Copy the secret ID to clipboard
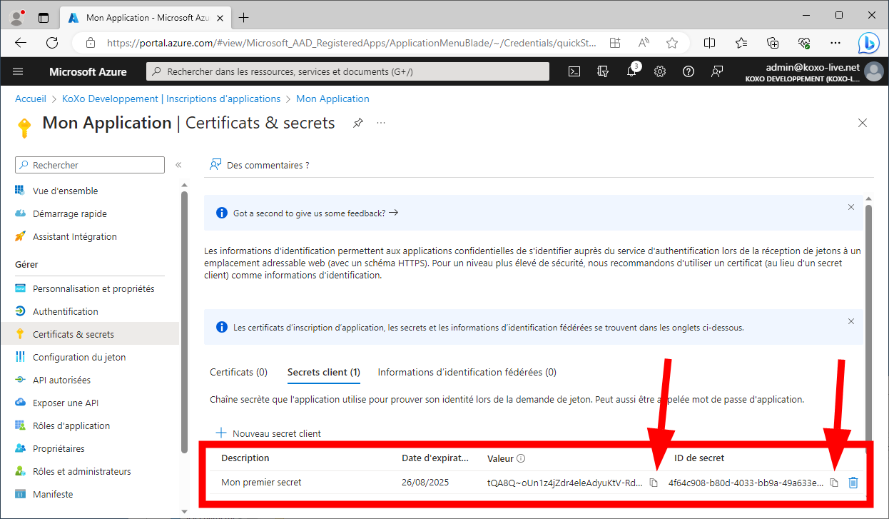 pyautogui.click(x=834, y=483)
